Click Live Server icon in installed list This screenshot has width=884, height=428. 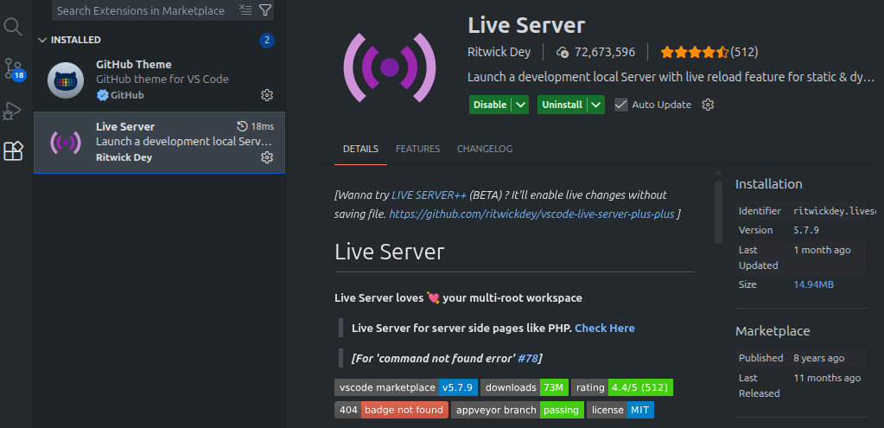tap(66, 142)
